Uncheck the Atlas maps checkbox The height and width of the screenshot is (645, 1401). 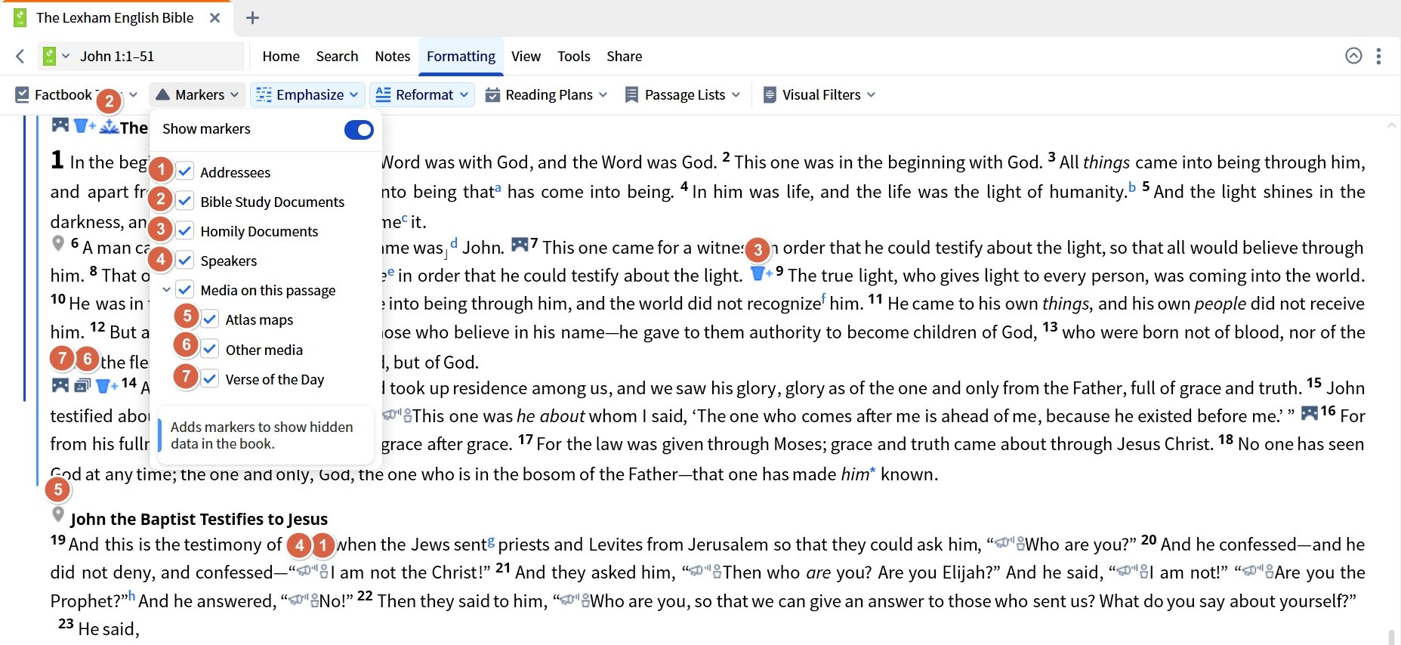pos(211,319)
